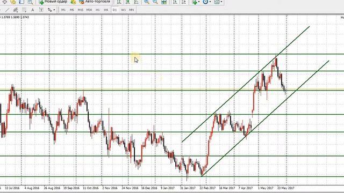Select the text 'A' tool
344x193 pixels.
point(32,10)
